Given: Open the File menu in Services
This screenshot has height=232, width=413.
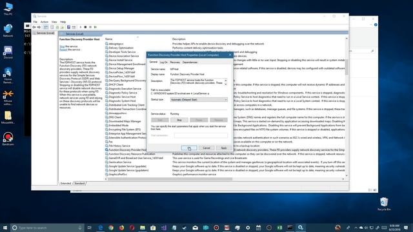Looking at the screenshot, I should click(35, 22).
